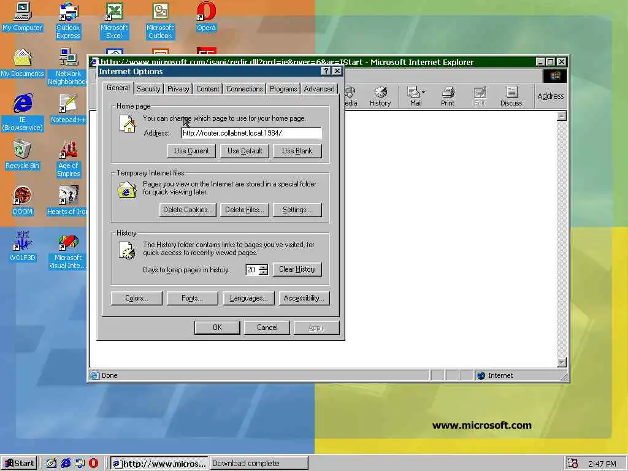Launch DOOM desktop shortcut
Viewport: 628px width, 471px height.
23,201
